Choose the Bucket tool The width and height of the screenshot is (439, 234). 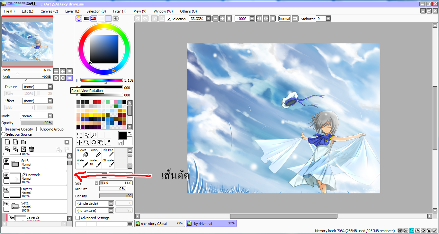pyautogui.click(x=82, y=153)
